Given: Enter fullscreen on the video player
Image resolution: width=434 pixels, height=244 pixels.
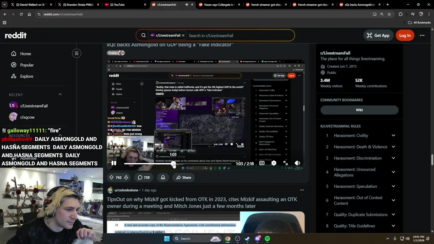Looking at the screenshot, I should click(x=285, y=163).
